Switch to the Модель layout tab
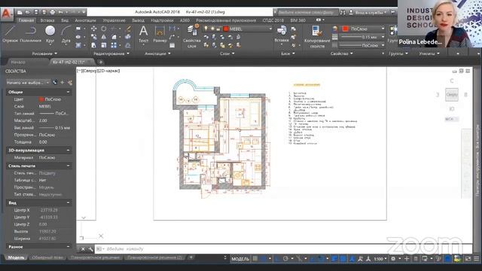The height and width of the screenshot is (271, 482). tap(16, 257)
